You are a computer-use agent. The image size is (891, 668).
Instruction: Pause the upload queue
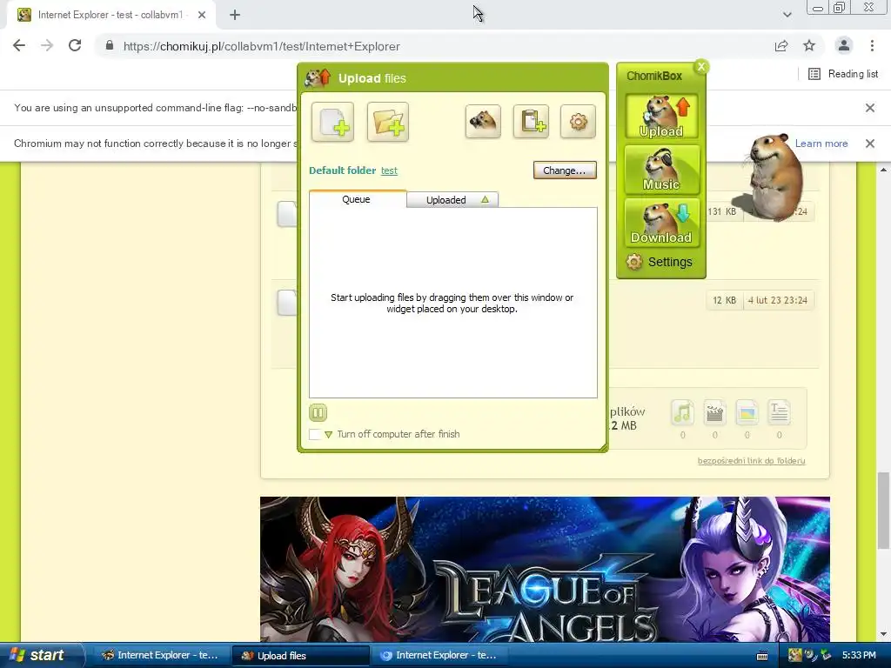coord(318,412)
